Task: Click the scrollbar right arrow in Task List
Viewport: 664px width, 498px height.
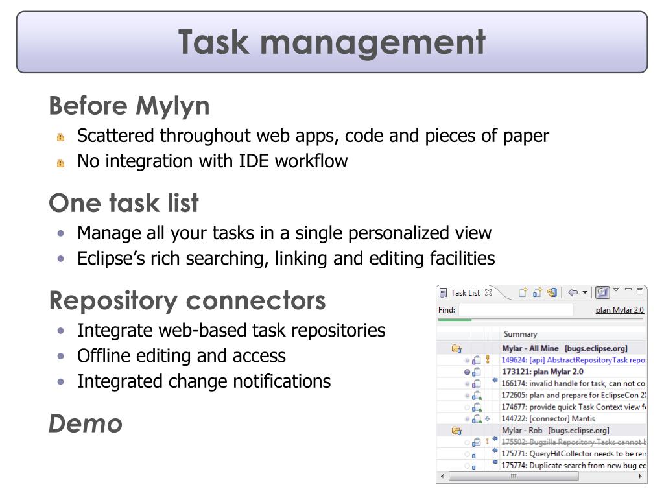Action: coord(640,477)
